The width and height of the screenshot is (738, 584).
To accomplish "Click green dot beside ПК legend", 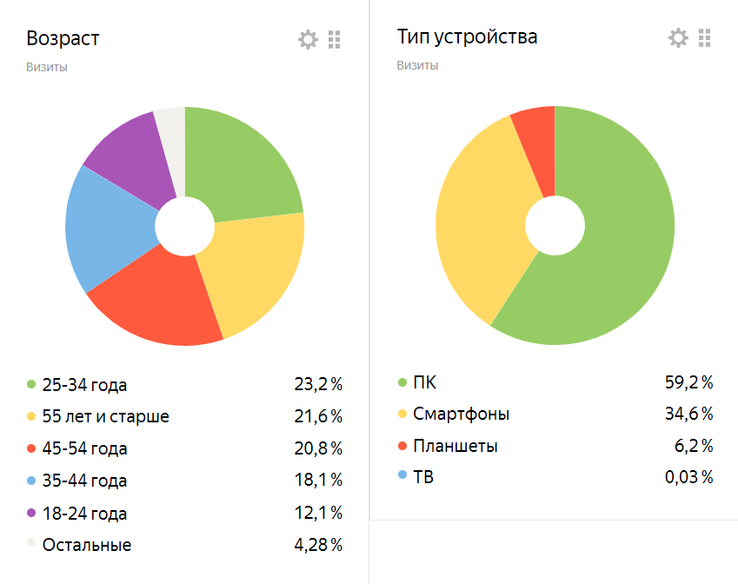I will point(402,382).
